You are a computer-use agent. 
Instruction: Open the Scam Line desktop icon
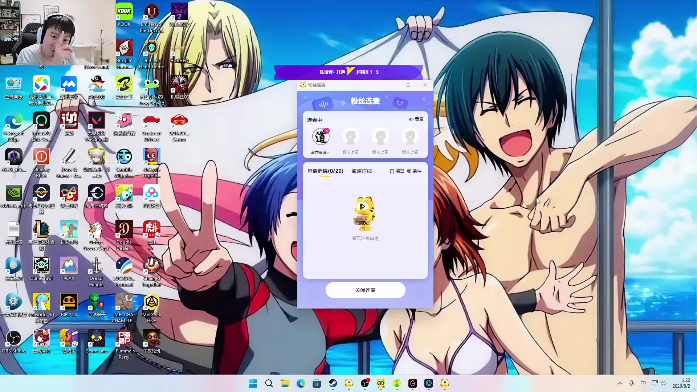pos(97,341)
